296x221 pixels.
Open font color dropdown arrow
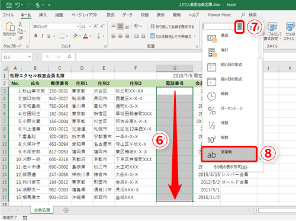[x=91, y=36]
